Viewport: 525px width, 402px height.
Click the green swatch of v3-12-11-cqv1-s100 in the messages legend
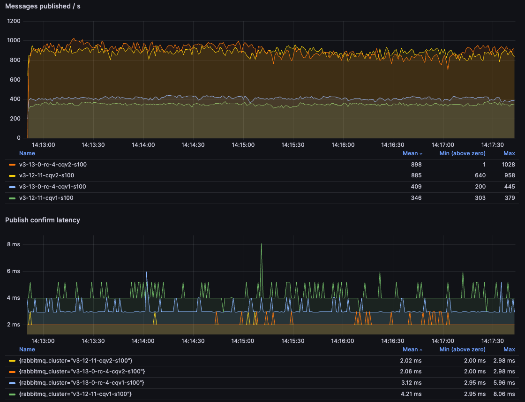point(12,198)
